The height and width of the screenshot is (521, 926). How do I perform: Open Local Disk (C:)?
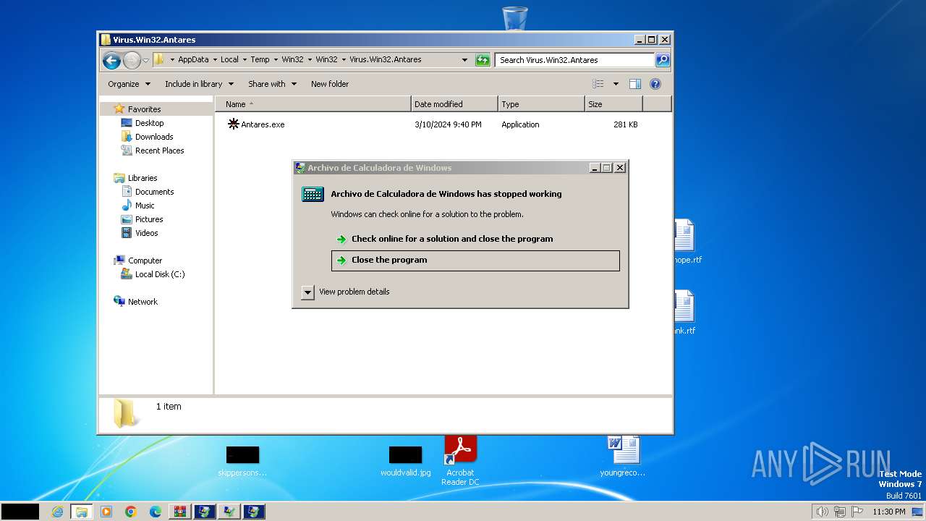[159, 274]
